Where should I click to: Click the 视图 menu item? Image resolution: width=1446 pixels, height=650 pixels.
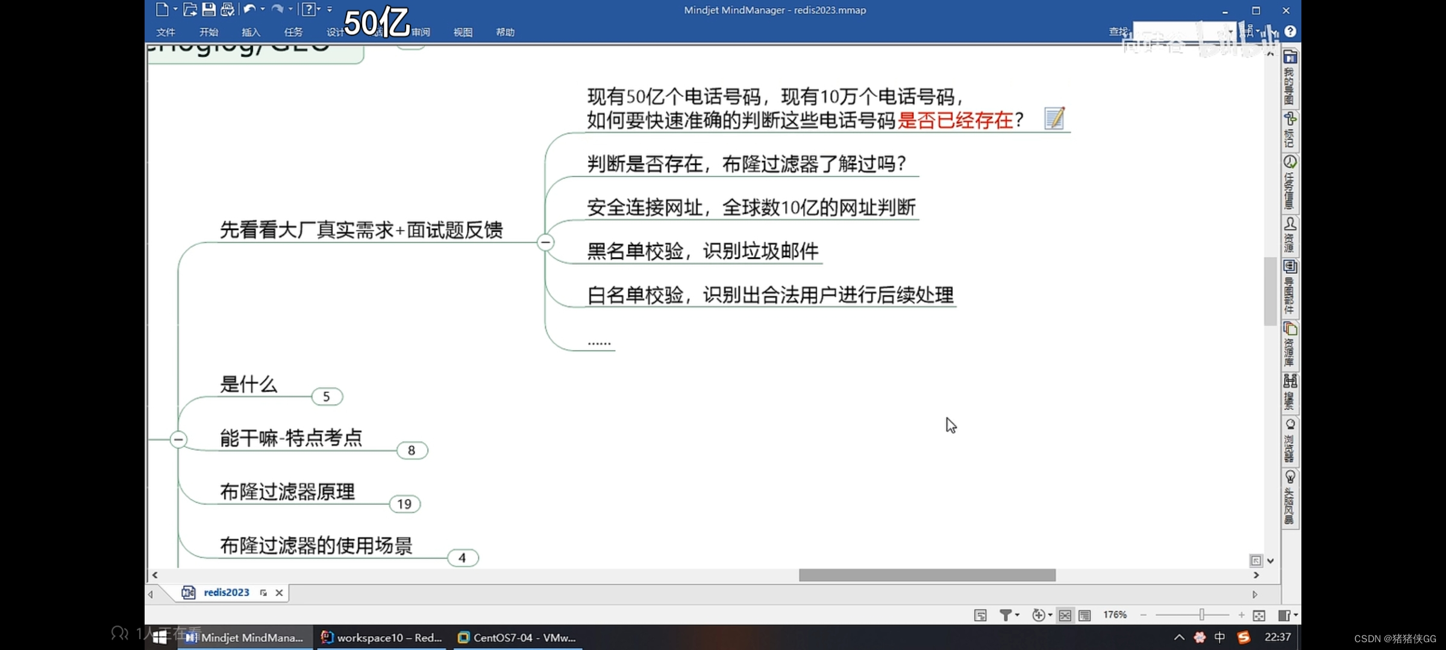[463, 31]
